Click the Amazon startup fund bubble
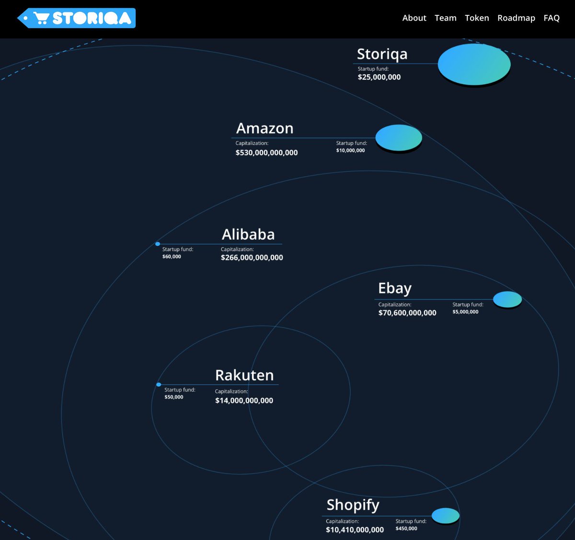Viewport: 575px width, 540px height. pos(399,138)
